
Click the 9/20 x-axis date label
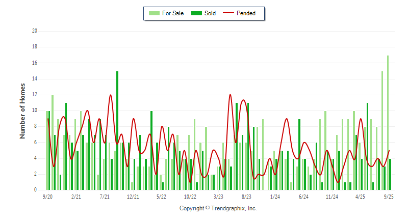point(48,196)
